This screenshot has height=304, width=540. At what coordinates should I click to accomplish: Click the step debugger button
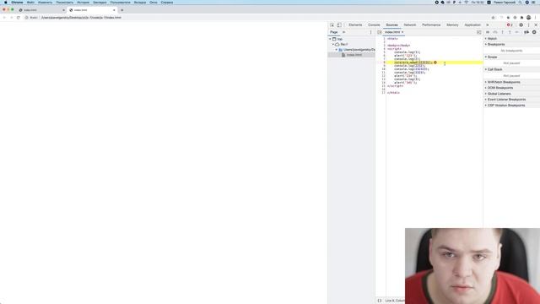tap(517, 32)
